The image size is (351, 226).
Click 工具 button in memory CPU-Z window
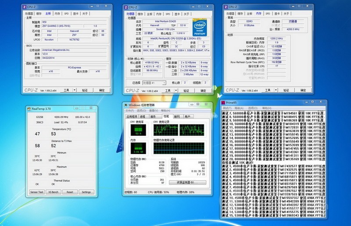coord(268,90)
